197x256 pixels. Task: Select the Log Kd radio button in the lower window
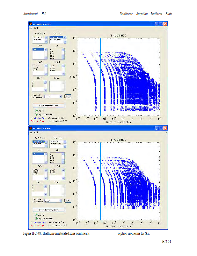tap(36, 215)
